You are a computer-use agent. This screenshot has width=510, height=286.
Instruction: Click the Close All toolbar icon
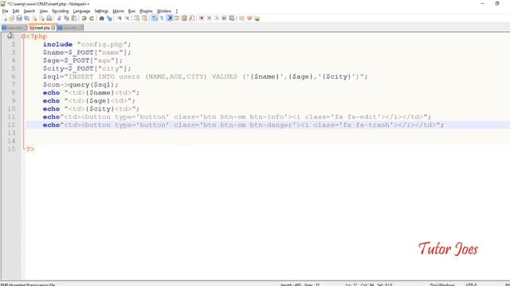click(x=42, y=18)
